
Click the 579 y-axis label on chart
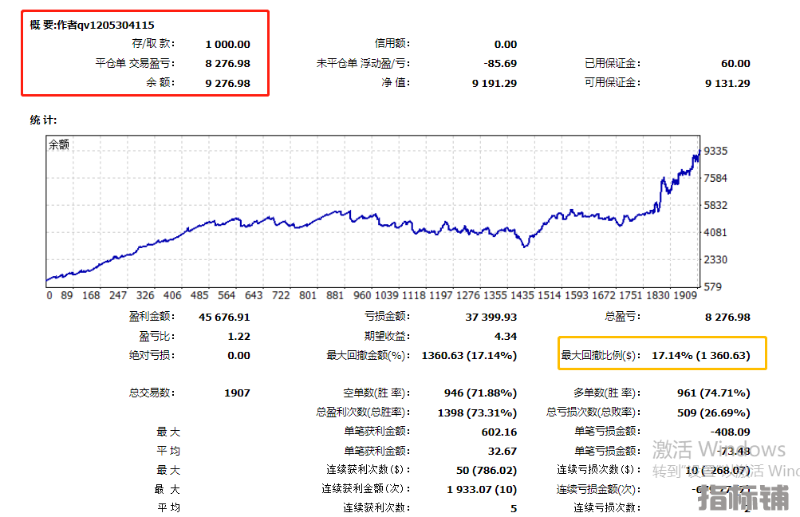point(713,287)
